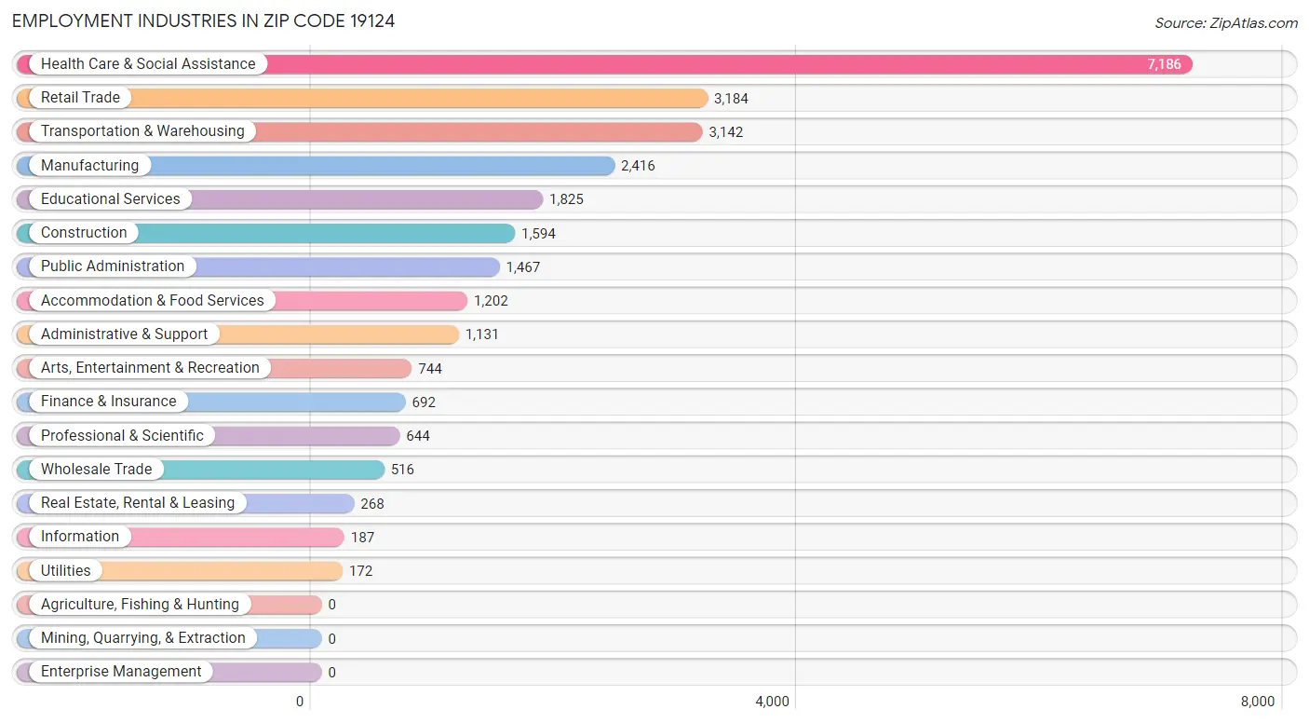This screenshot has width=1309, height=723.
Task: Click the 644 Professional value
Action: click(x=418, y=436)
